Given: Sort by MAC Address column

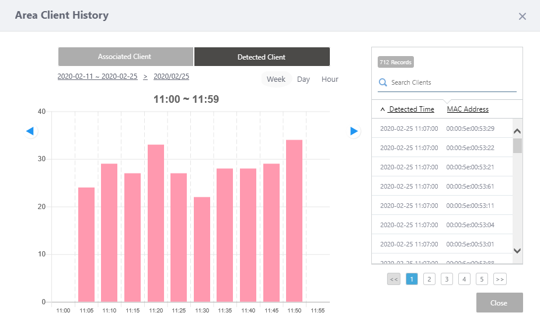Looking at the screenshot, I should tap(468, 109).
